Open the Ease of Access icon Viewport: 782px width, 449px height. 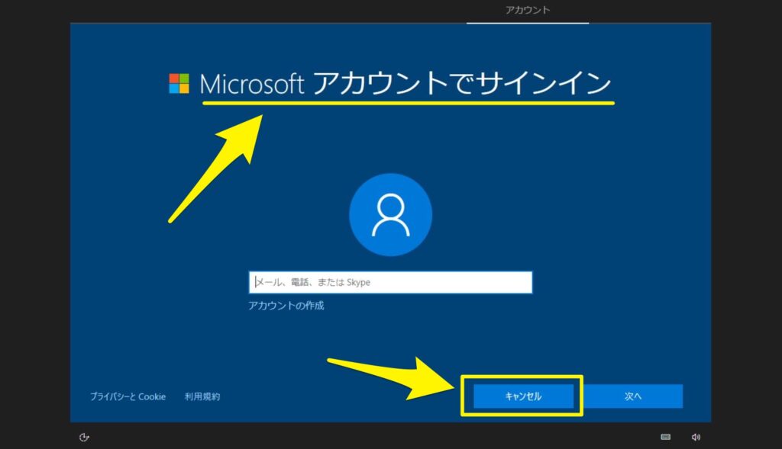point(84,437)
